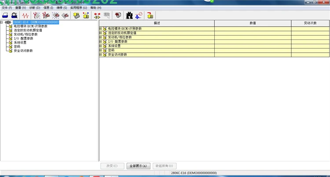Click the Connect/Disconnect red arrows icon

[97, 15]
